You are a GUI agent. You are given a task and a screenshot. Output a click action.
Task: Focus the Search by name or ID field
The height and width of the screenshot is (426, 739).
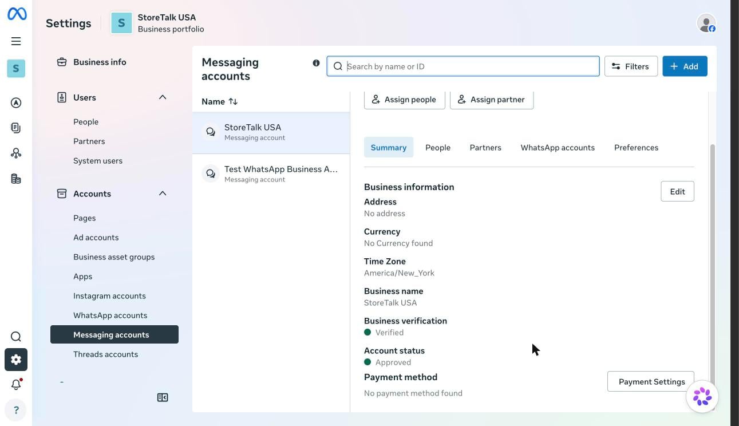click(463, 66)
